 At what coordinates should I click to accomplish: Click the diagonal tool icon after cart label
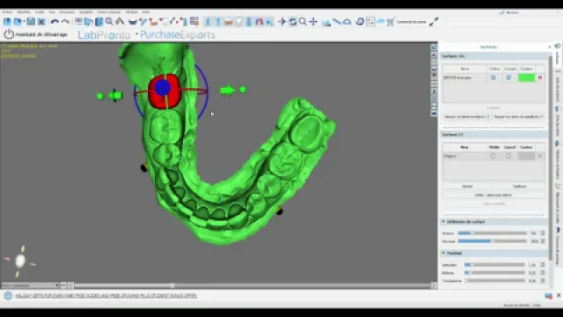(434, 22)
